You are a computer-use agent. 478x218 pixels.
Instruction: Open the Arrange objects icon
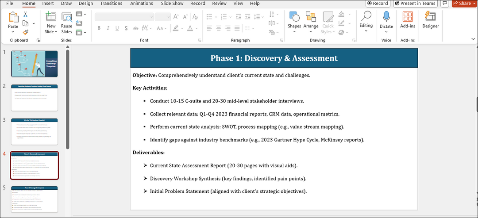coord(311,17)
